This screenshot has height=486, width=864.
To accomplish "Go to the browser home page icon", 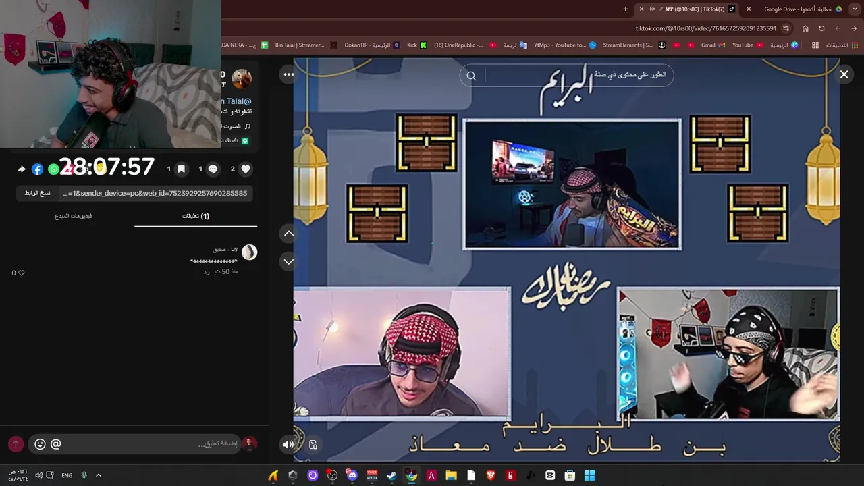I will 805,28.
